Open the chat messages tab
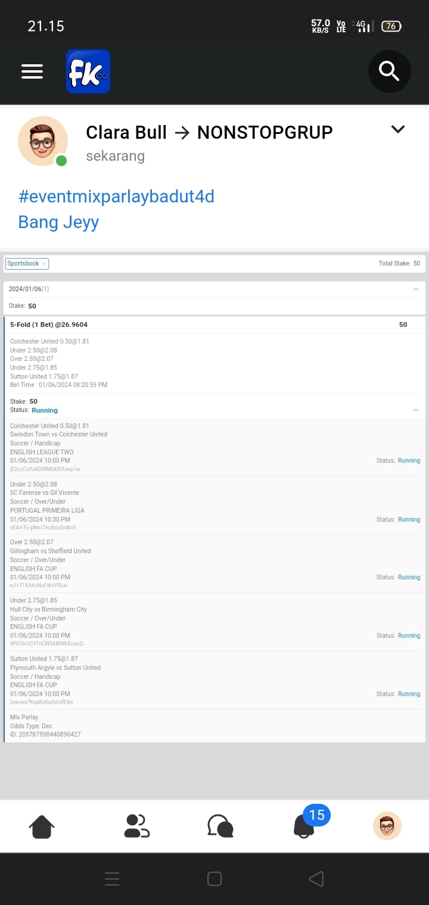 point(220,826)
